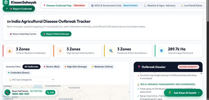Click the weather icon beside Weather & Agro-Advisory
Screen dimensions: 209x100
click(x=145, y=6)
